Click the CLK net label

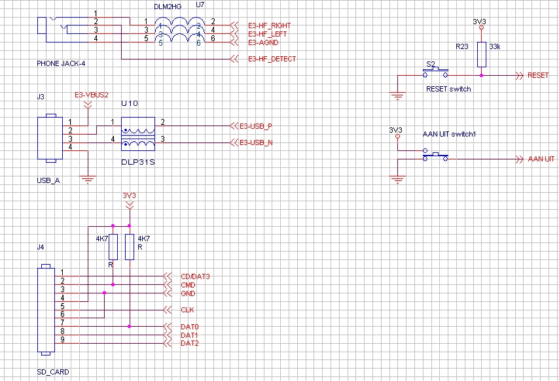point(187,310)
